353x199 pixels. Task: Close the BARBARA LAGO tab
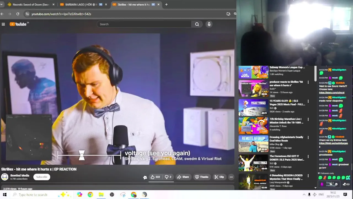(x=106, y=4)
